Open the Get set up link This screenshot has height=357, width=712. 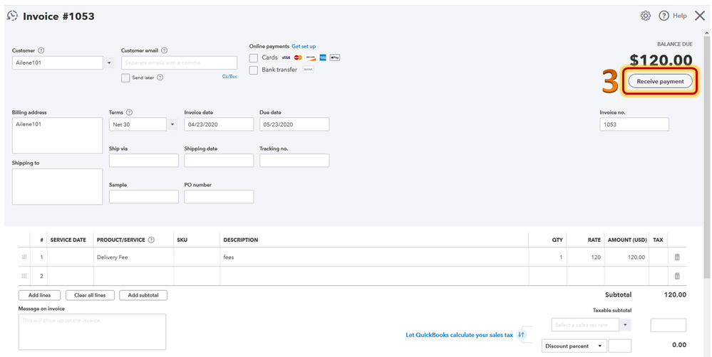coord(304,46)
